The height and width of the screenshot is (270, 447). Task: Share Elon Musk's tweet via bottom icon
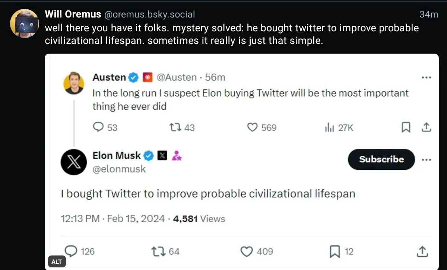[422, 251]
